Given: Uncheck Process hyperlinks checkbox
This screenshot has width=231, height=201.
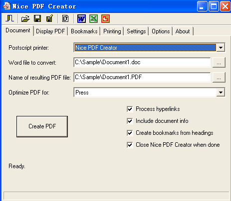Looking at the screenshot, I should [x=130, y=109].
